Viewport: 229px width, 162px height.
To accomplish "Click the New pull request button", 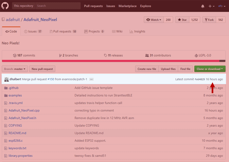I will [x=42, y=69].
